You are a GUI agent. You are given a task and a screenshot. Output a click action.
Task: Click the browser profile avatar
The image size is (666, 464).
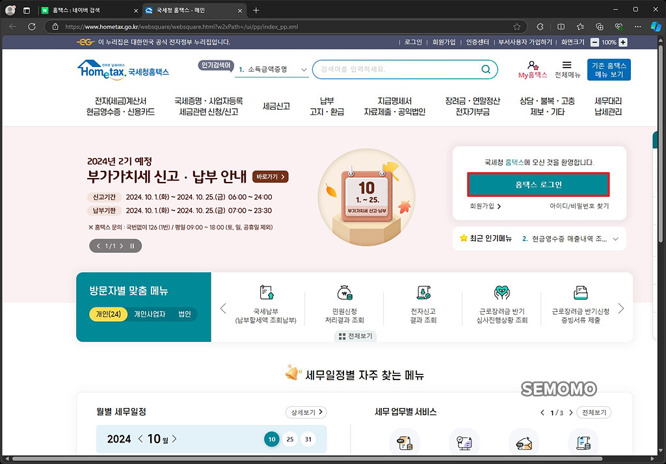[x=10, y=10]
